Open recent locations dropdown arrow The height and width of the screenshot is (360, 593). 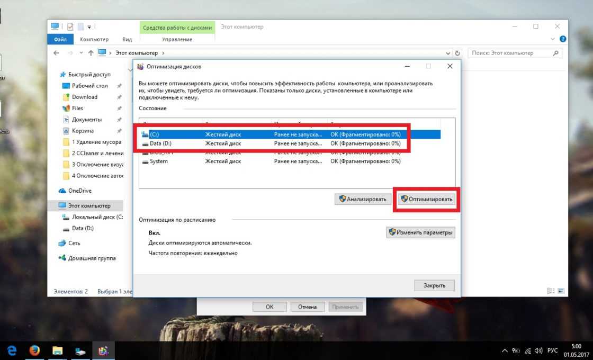82,53
